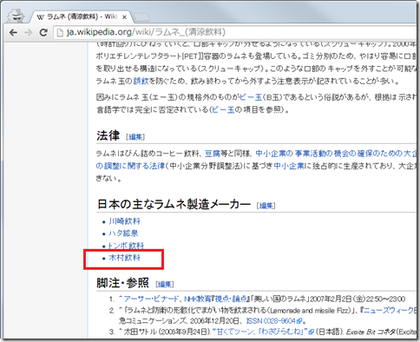Edit the 法律 section via 編集 link
Screen dimensions: 420x342
pos(135,137)
